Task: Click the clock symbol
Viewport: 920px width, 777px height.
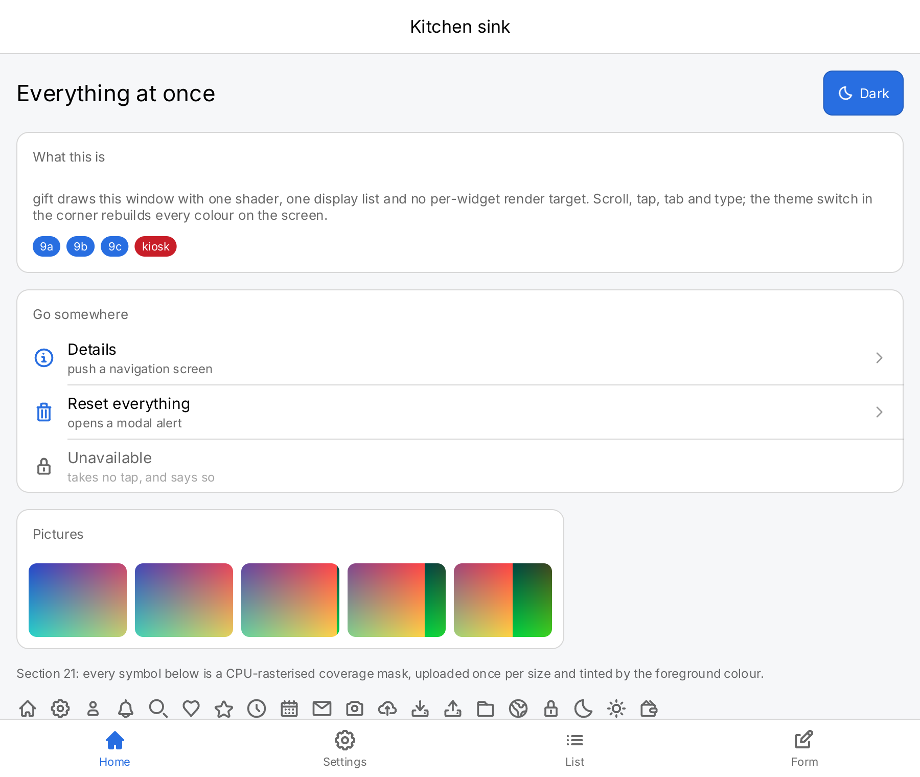Action: [x=257, y=709]
